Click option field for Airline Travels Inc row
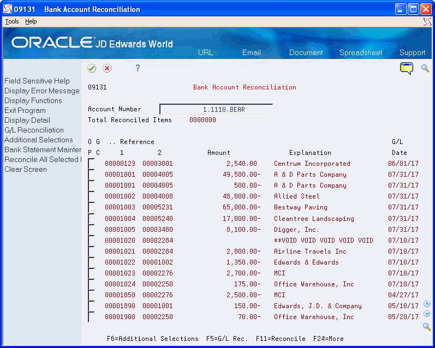Viewport: 435px width, 348px height. [91, 251]
